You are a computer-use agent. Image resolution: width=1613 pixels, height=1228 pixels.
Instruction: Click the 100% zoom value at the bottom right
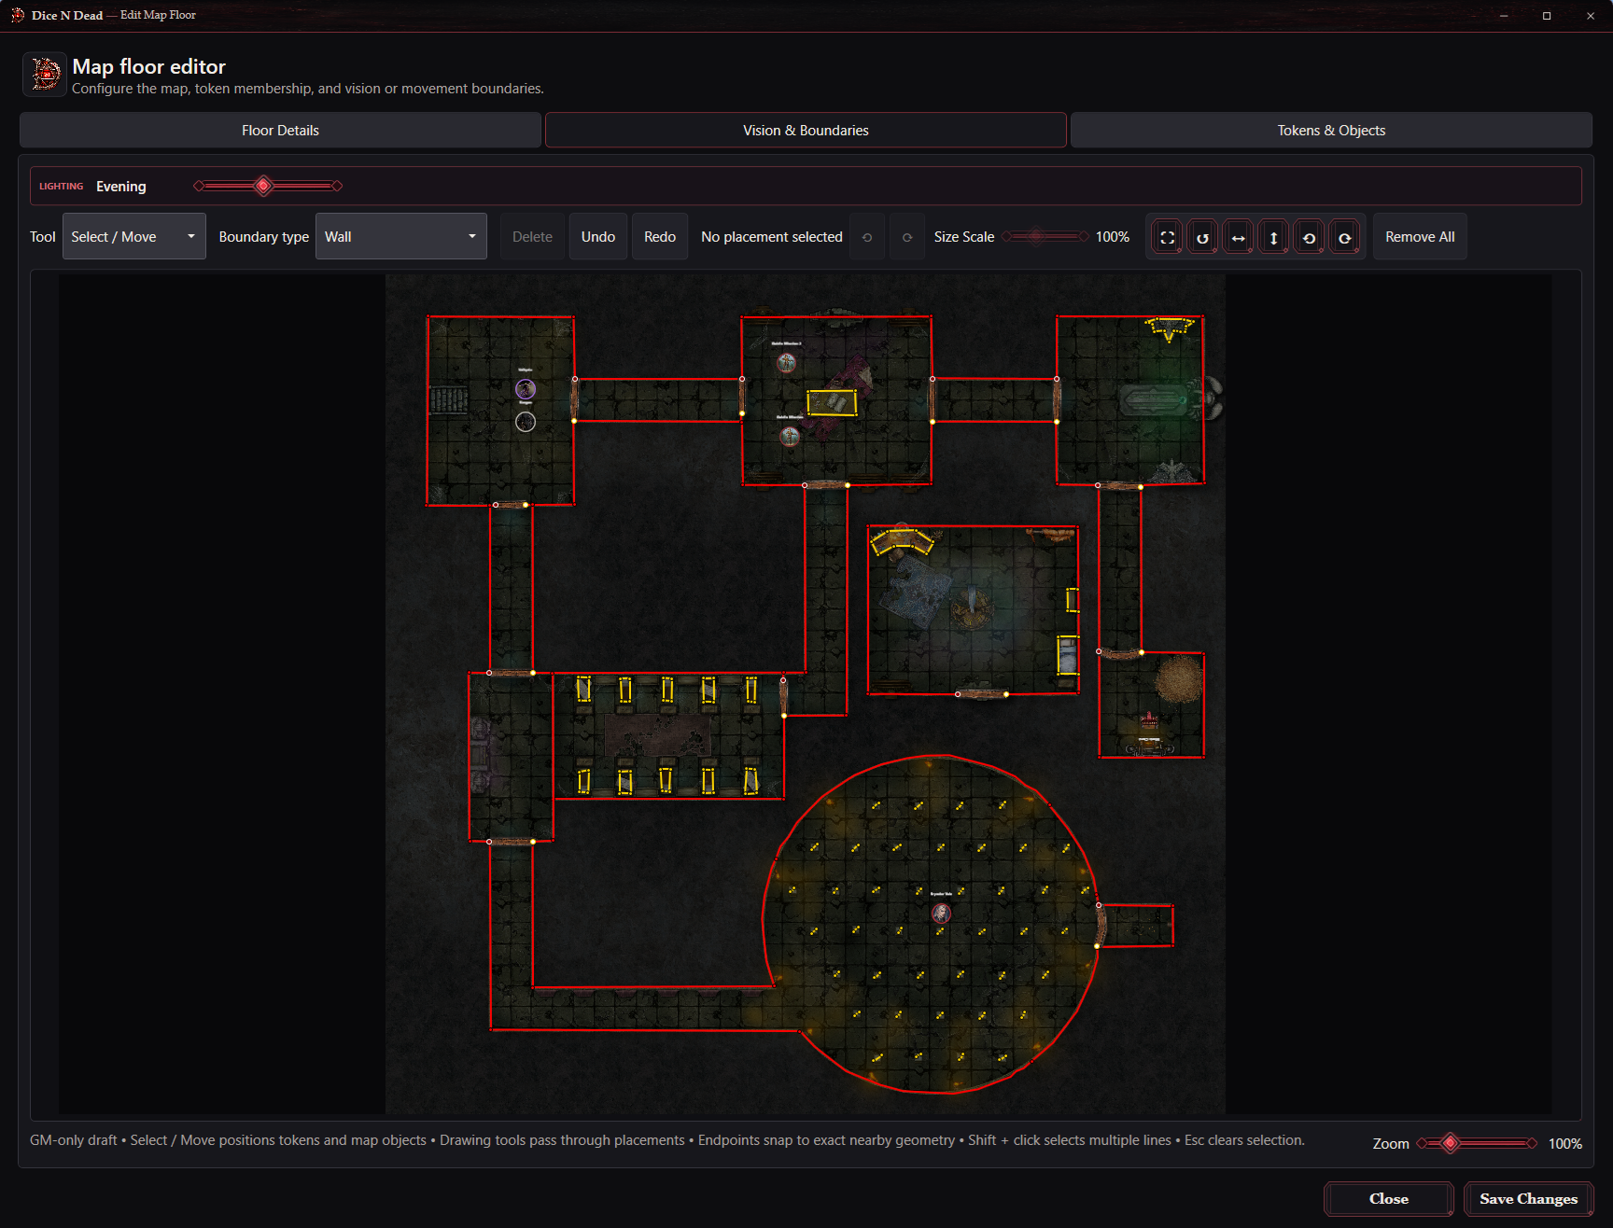pyautogui.click(x=1564, y=1144)
